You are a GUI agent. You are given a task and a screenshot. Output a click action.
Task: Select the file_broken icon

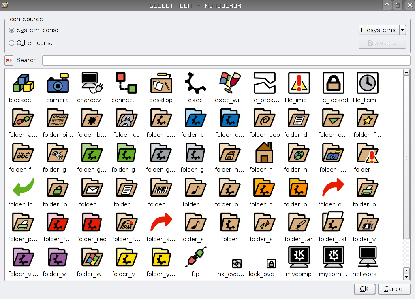[264, 83]
